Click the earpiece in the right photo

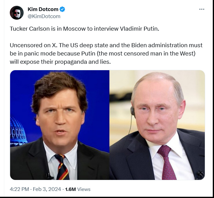point(132,111)
